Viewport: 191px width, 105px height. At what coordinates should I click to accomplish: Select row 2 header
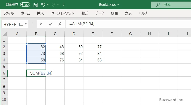4,47
